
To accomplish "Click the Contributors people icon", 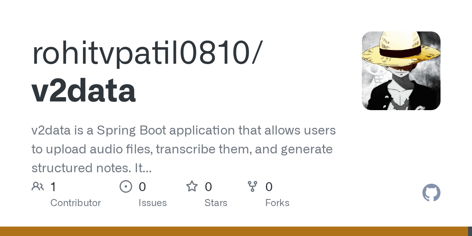I will pos(38,186).
